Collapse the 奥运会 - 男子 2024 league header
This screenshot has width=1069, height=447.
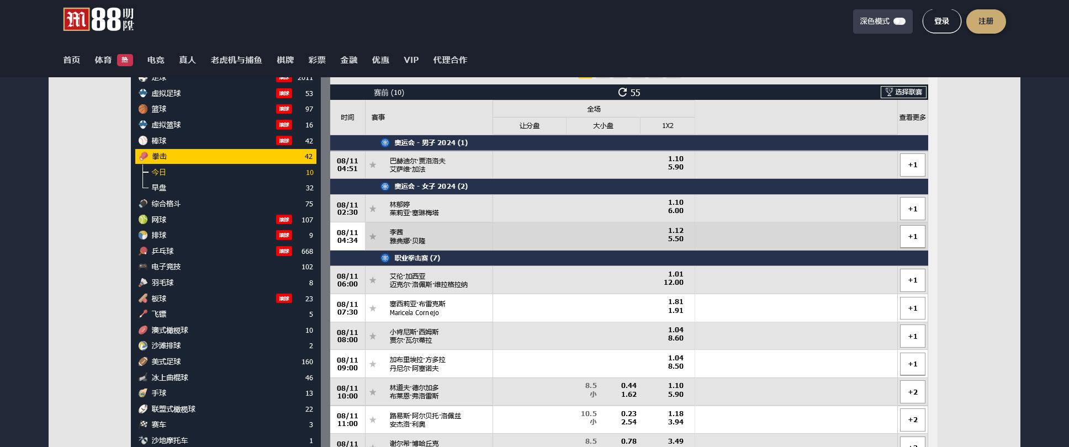pos(629,143)
